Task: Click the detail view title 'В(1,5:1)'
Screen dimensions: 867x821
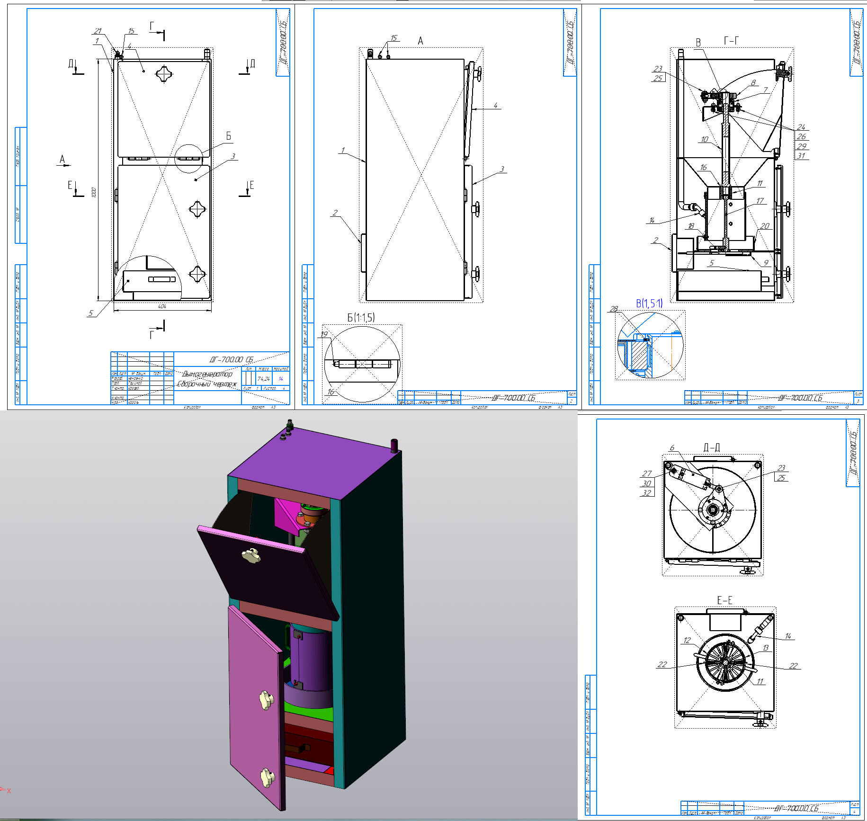Action: 649,303
